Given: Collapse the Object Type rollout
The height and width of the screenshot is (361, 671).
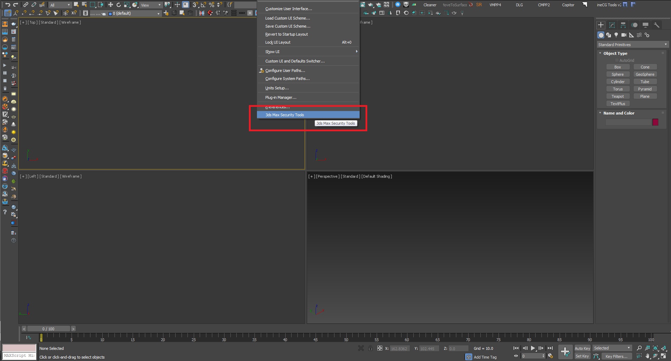Looking at the screenshot, I should [x=600, y=53].
